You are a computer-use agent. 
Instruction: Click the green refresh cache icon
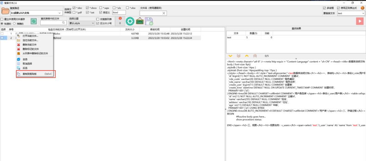(34, 21)
